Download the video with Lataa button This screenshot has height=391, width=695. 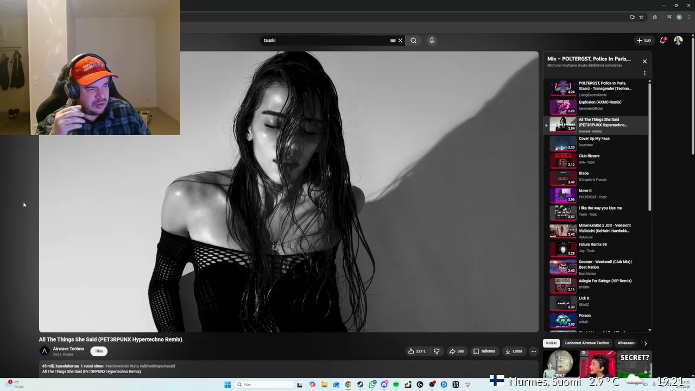pos(514,351)
